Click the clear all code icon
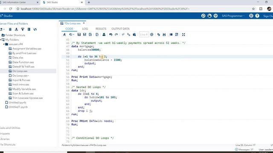The height and width of the screenshot is (153, 273). [x=158, y=34]
